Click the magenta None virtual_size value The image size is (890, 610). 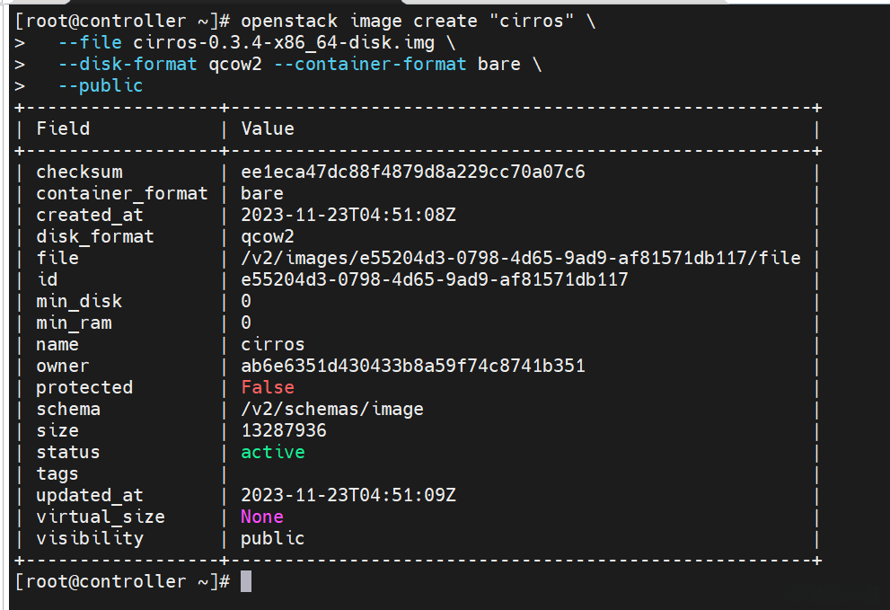[262, 517]
